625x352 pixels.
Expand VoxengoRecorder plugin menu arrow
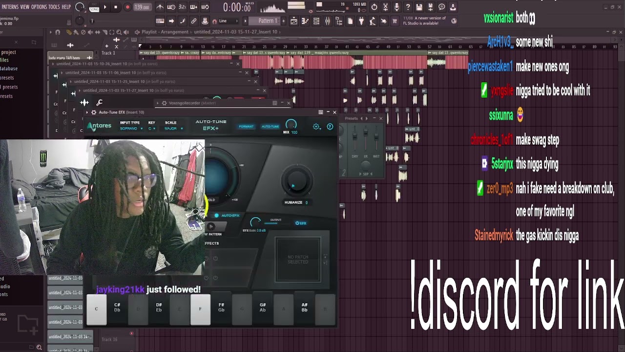(x=157, y=103)
